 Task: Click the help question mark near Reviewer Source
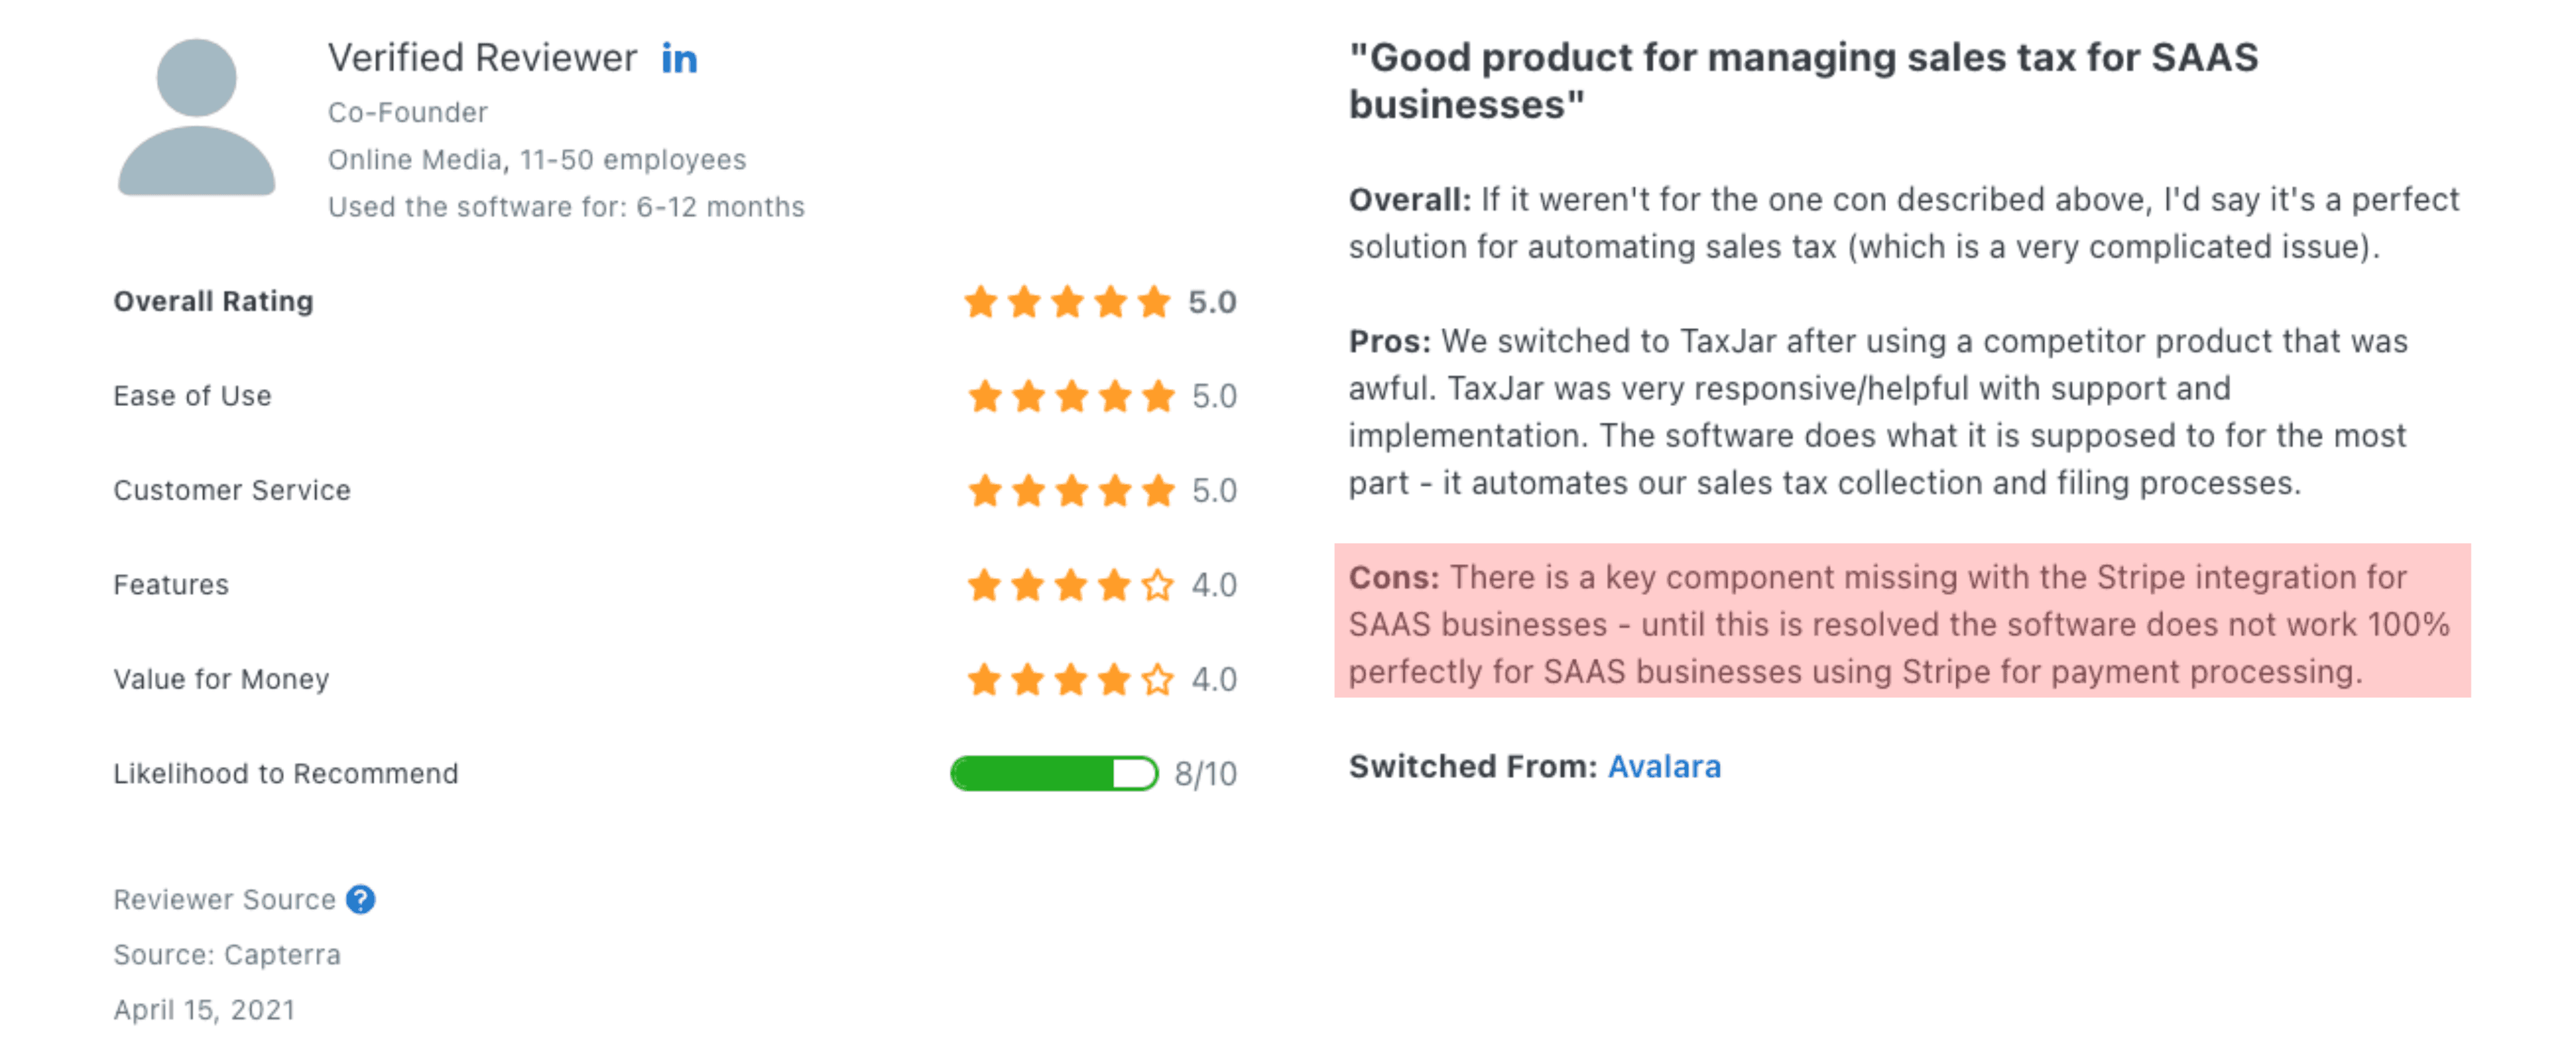[x=360, y=899]
